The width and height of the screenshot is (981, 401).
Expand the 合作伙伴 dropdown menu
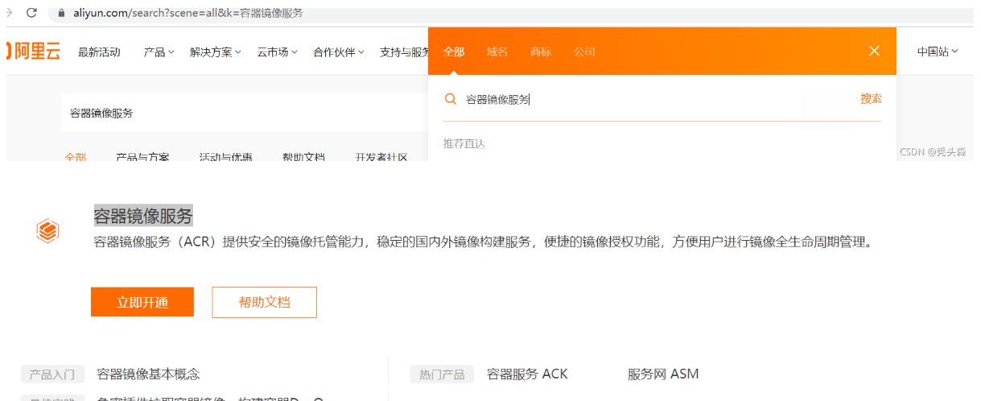pos(339,52)
